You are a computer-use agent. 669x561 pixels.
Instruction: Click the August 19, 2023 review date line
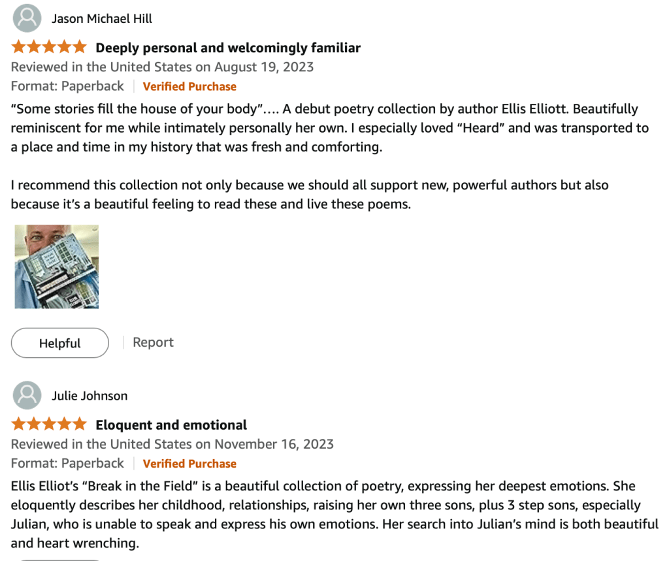coord(162,67)
